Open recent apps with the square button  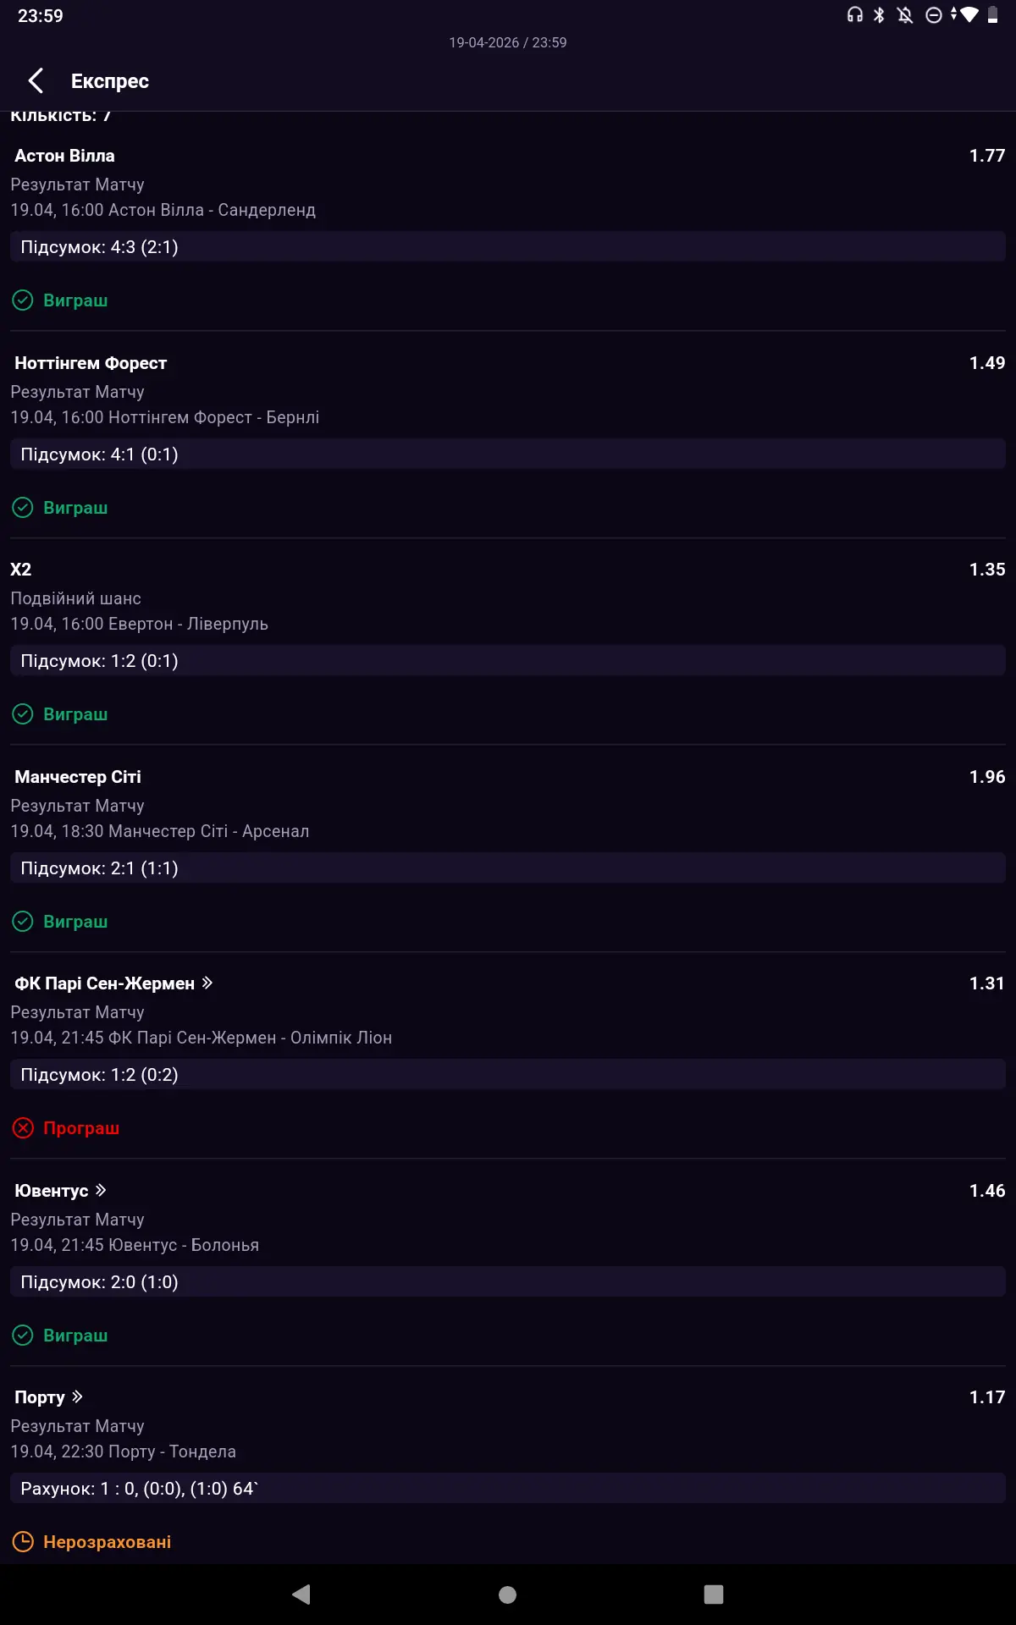(x=714, y=1595)
